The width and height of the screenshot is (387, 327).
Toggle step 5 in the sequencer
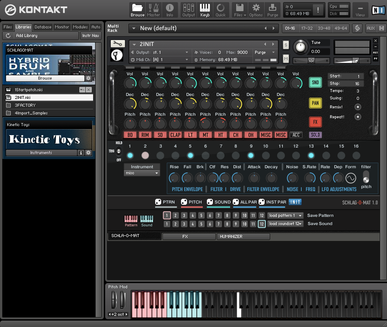pyautogui.click(x=190, y=155)
